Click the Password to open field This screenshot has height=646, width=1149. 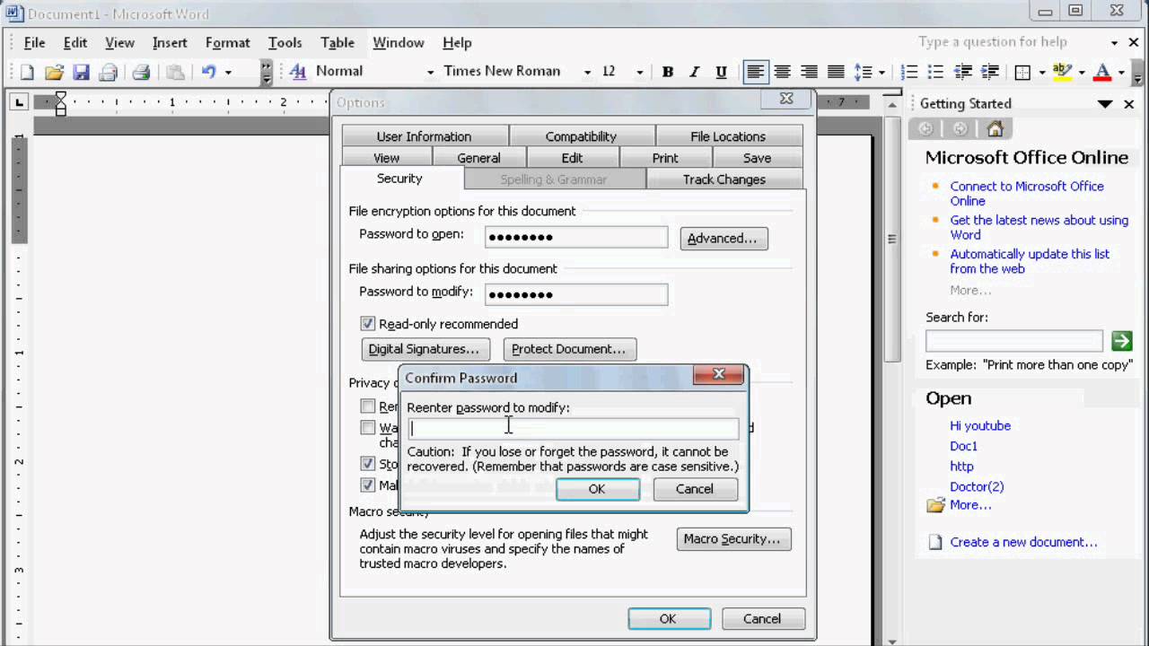(576, 237)
